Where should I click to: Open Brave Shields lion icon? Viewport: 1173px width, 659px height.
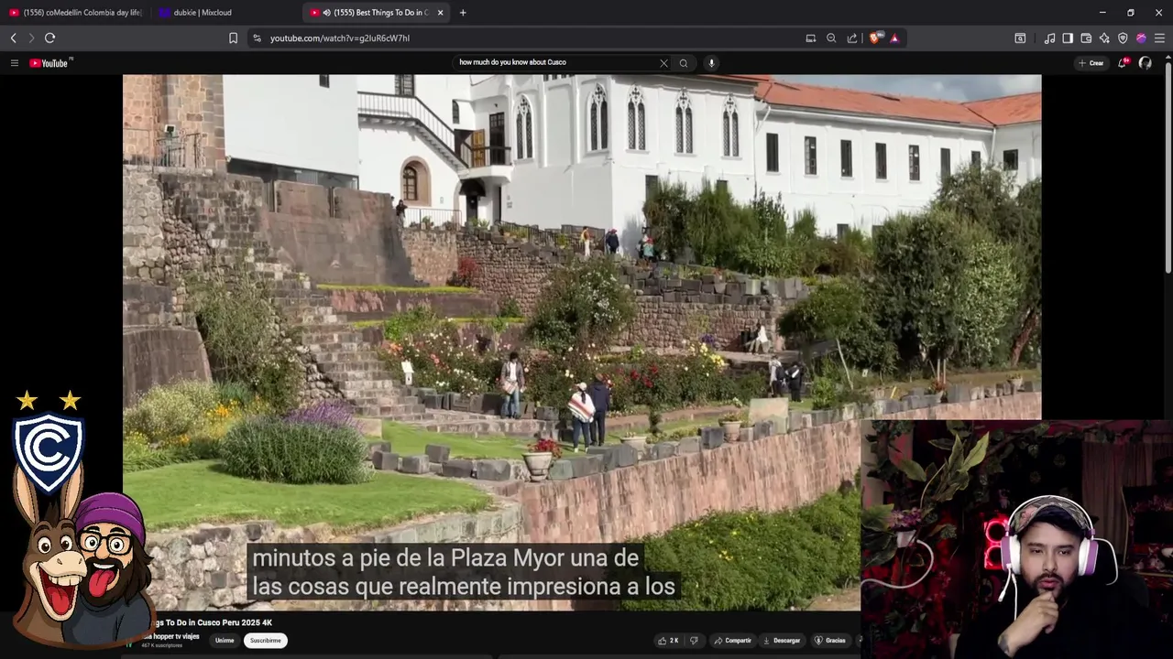point(874,38)
